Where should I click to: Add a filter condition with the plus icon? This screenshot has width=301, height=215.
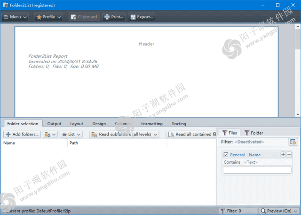click(x=283, y=154)
